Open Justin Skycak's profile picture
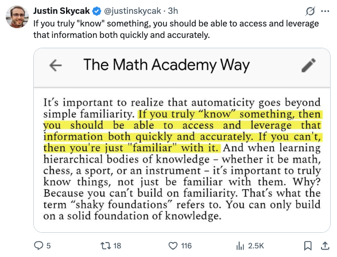The width and height of the screenshot is (337, 257). 17,17
